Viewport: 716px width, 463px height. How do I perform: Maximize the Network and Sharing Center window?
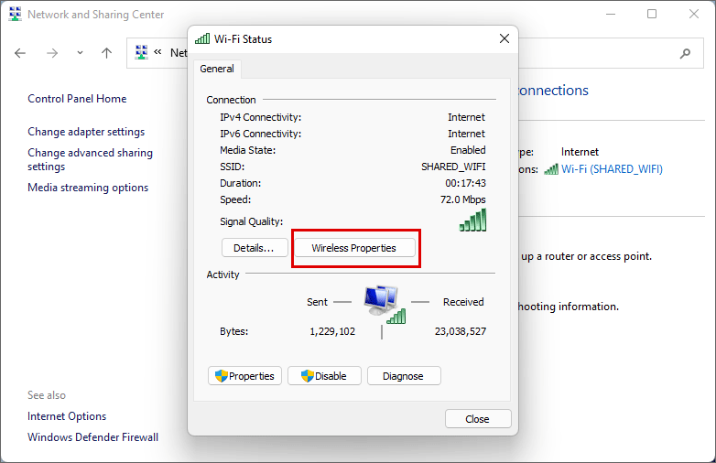click(x=652, y=14)
